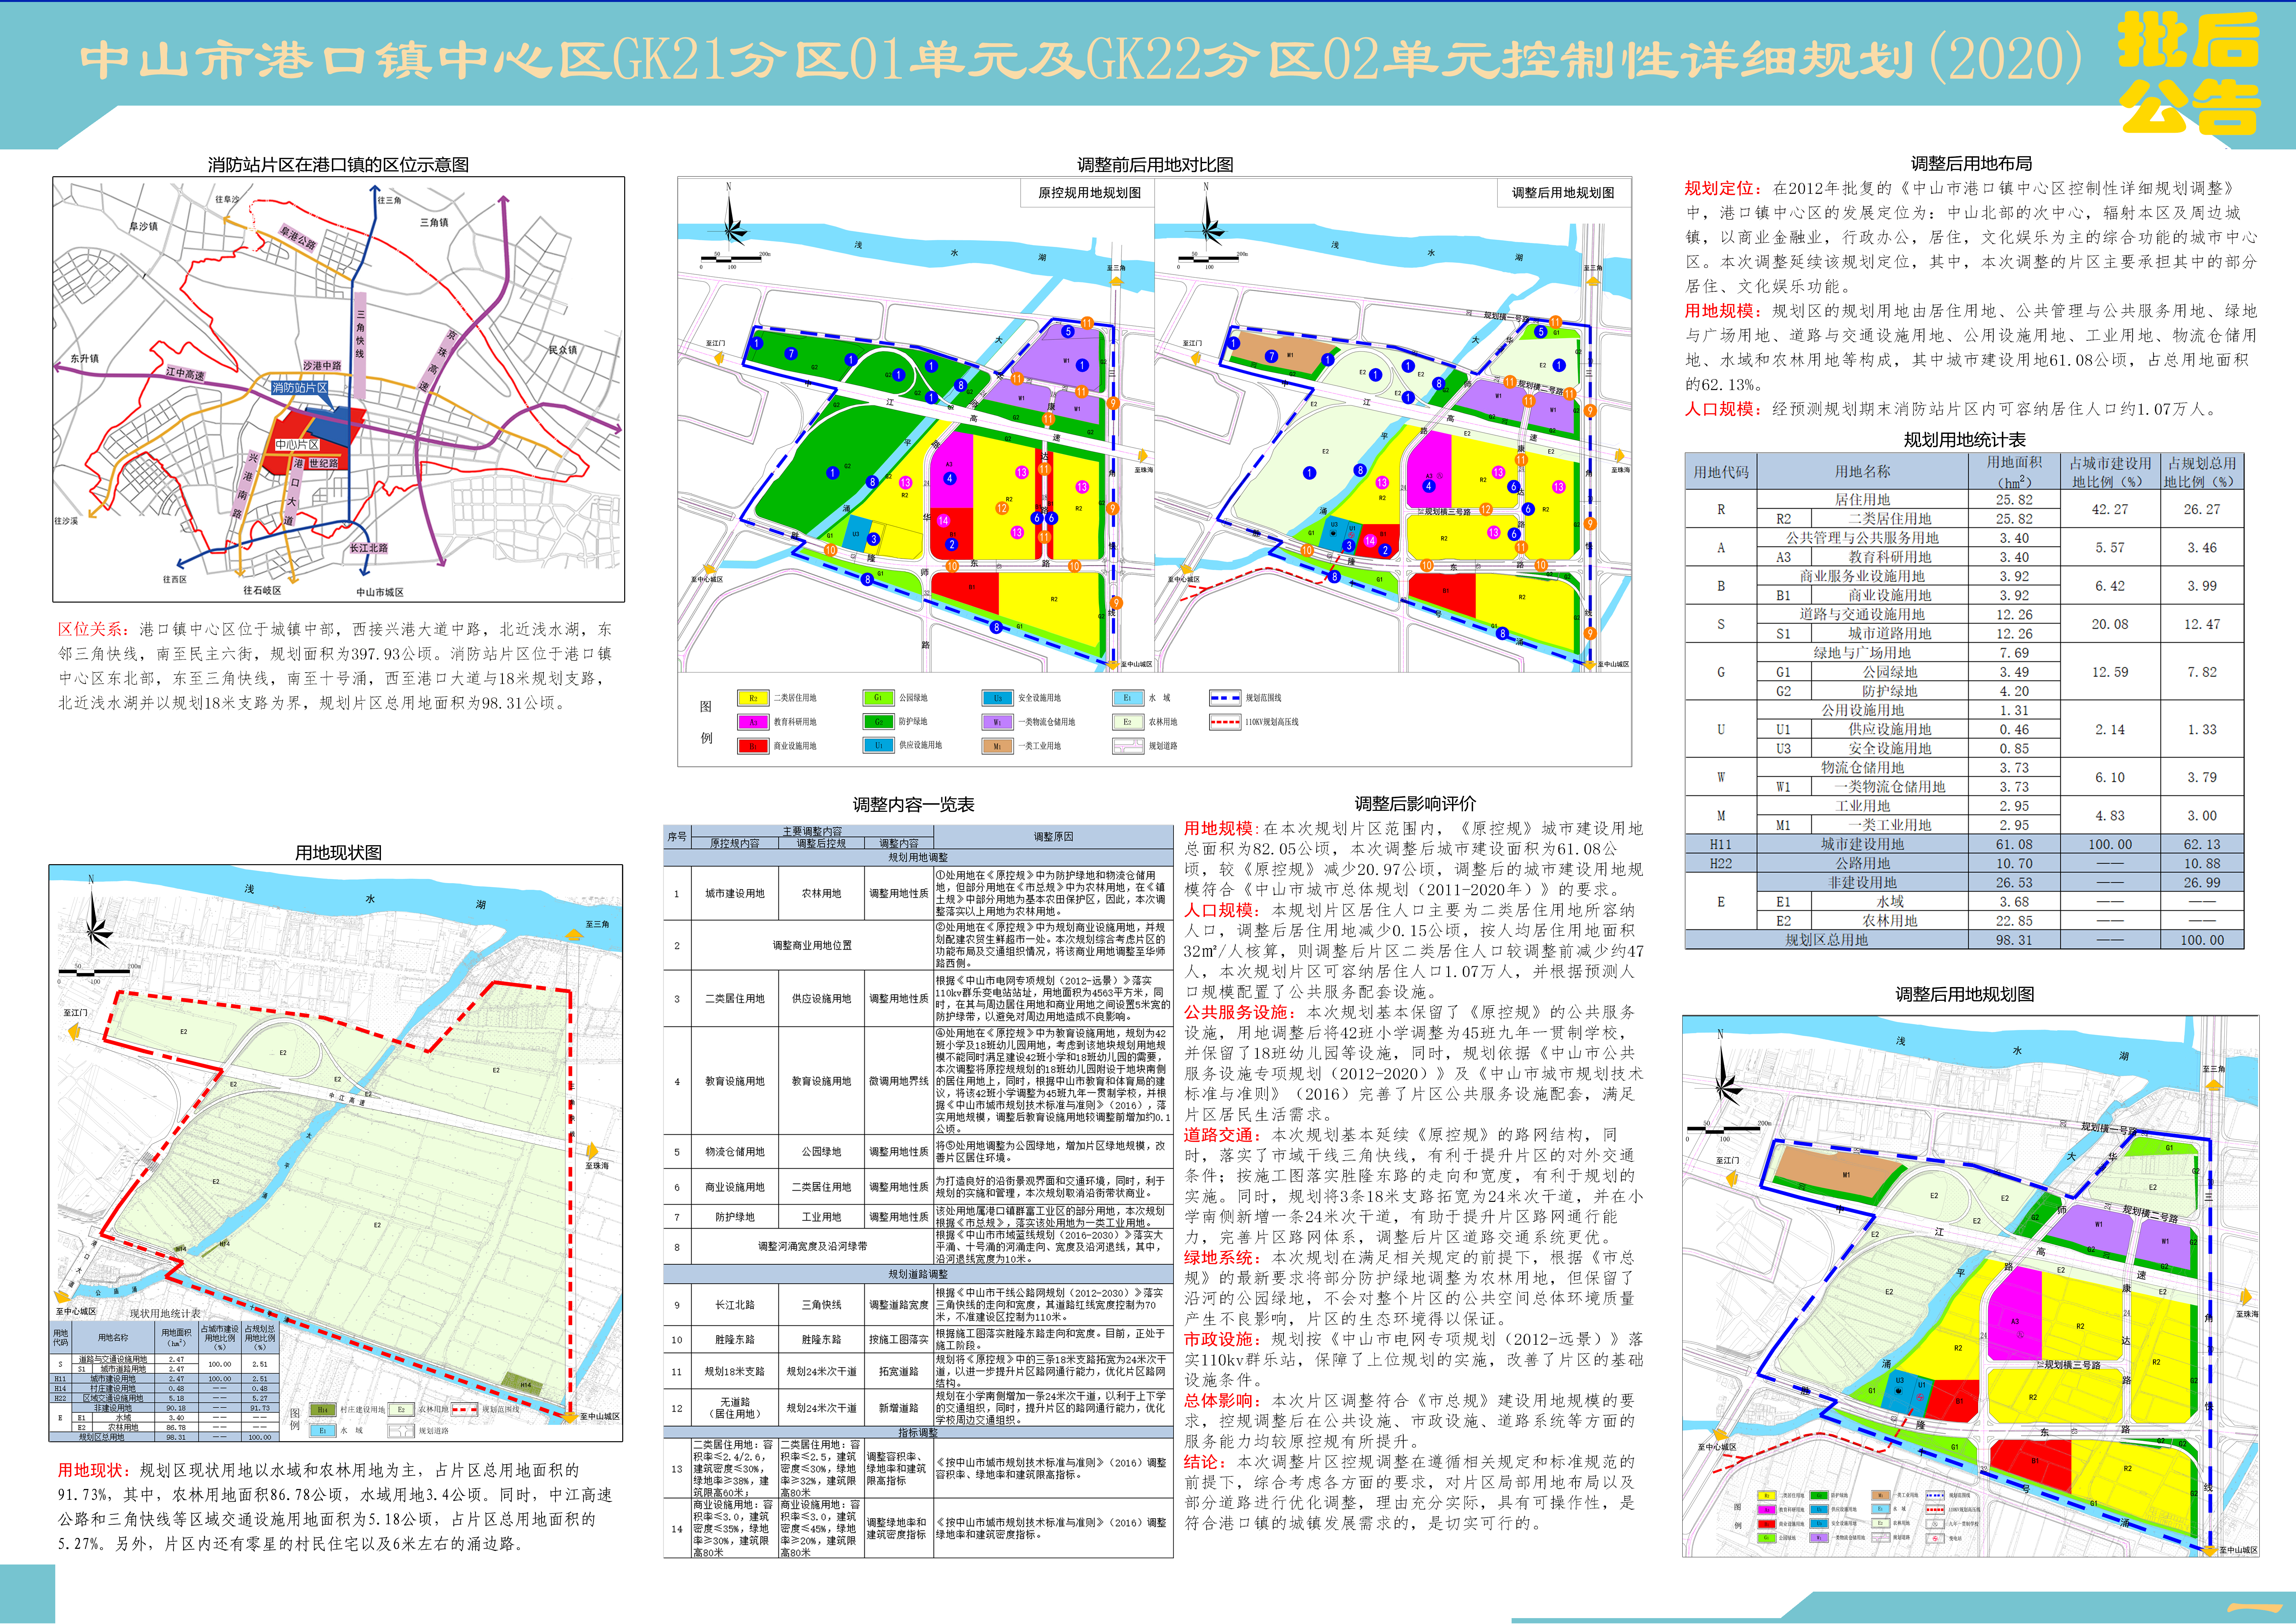Click the red 区位关系 paragraph heading
The height and width of the screenshot is (1624, 2296).
93,629
